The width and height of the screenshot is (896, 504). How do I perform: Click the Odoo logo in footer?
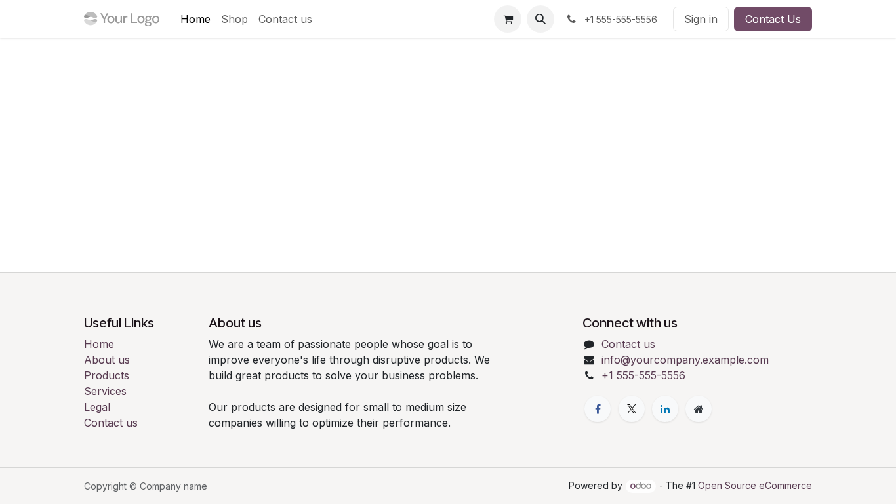[x=641, y=486]
